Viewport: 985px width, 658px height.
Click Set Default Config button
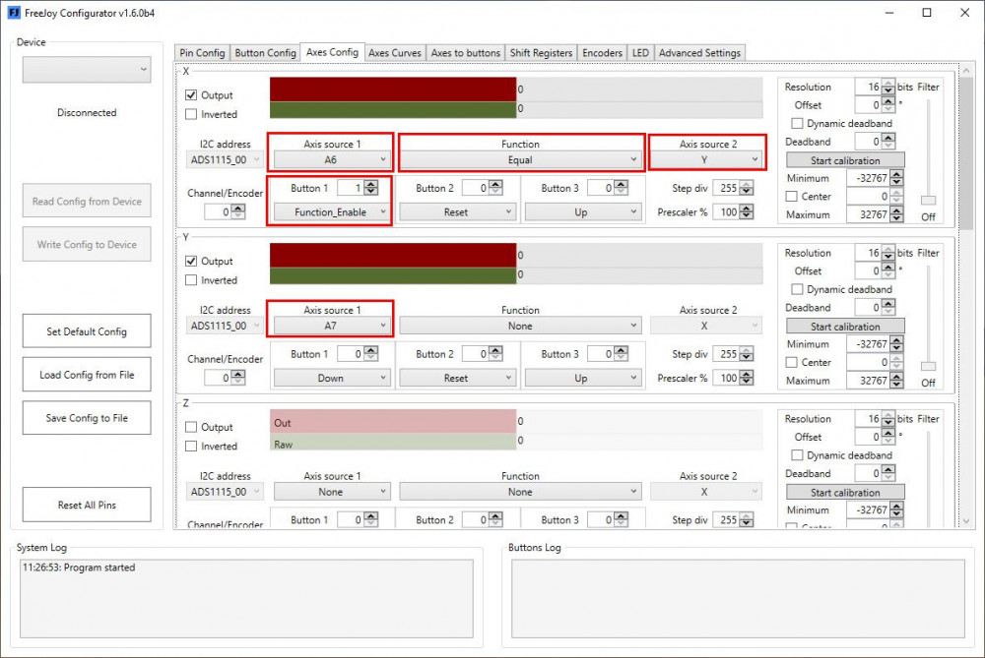pos(87,331)
